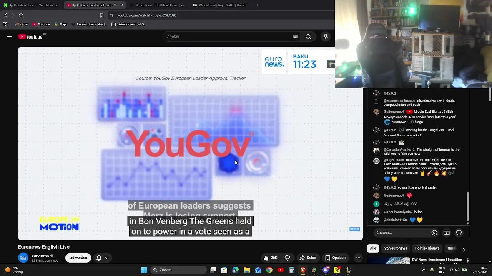492x276 pixels.
Task: Open DW News livestream recommended video thumbnail
Action: point(388,260)
